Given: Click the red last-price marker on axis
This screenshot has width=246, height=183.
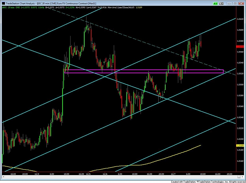Looking at the screenshot, I should [x=240, y=46].
